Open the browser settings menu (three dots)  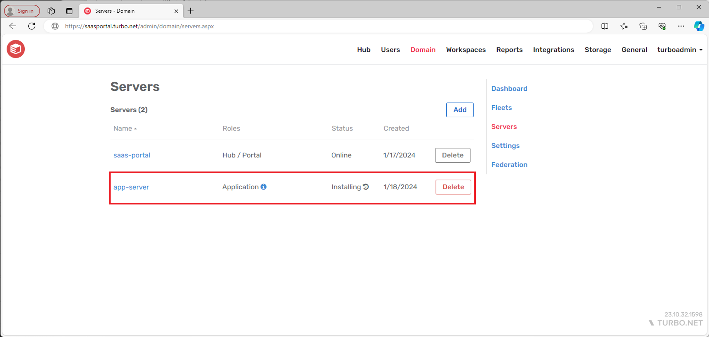pyautogui.click(x=681, y=26)
